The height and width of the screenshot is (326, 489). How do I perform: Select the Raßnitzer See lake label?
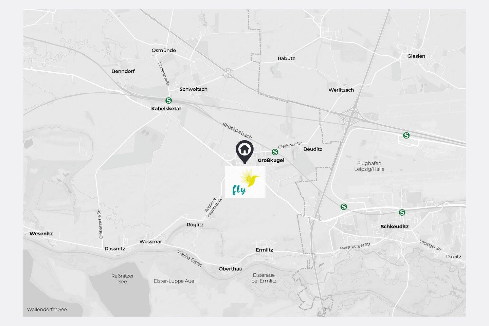coord(123,279)
